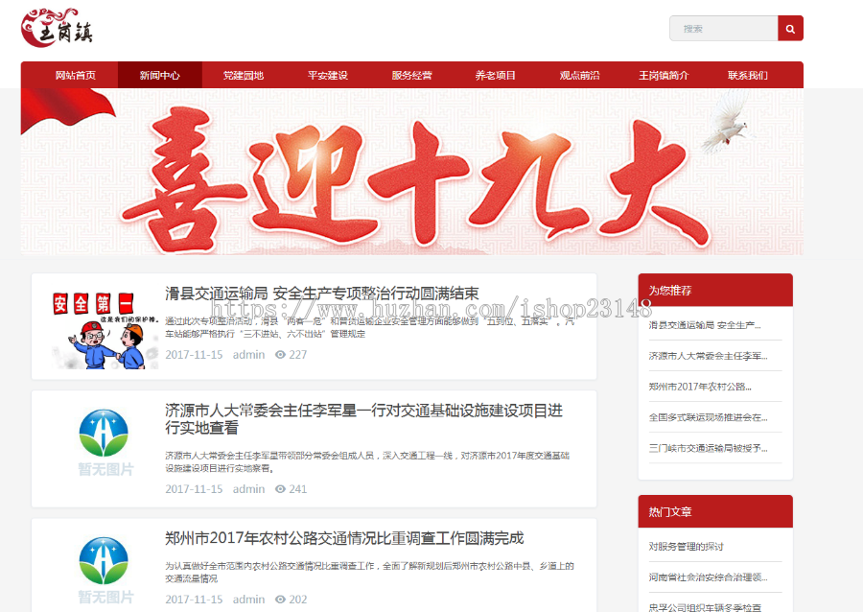Open recommended link 滑县交通运输局 安全生产...
Screen dimensions: 863x612
click(705, 325)
